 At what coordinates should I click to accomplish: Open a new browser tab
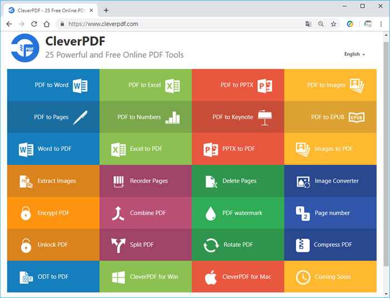106,10
